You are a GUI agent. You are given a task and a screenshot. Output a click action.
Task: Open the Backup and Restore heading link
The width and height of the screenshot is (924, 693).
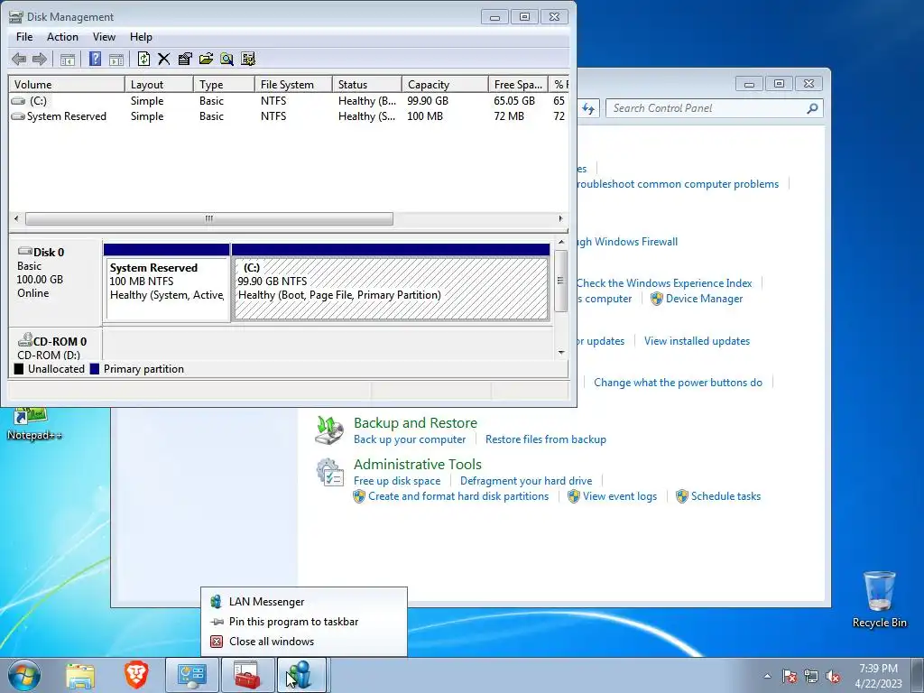tap(415, 423)
